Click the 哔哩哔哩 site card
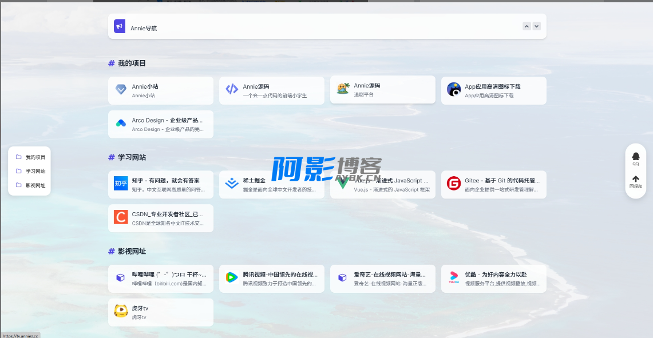Viewport: 653px width, 338px height. pyautogui.click(x=160, y=279)
